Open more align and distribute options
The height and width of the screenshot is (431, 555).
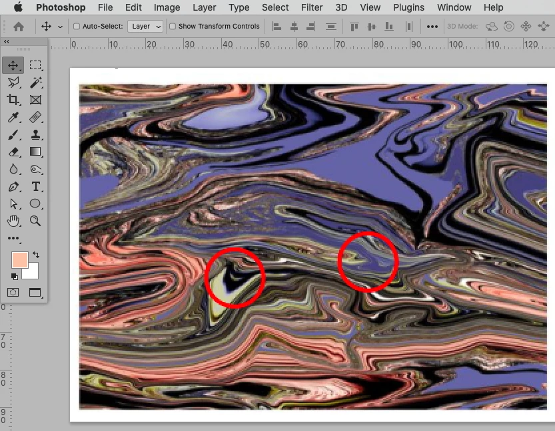point(432,27)
